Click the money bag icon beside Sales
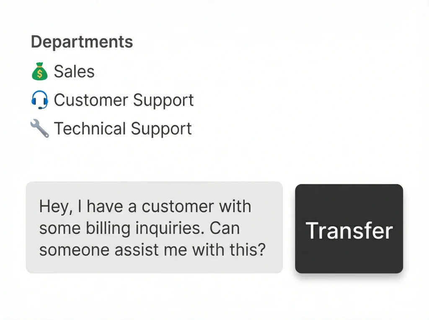429x320 pixels. coord(40,72)
